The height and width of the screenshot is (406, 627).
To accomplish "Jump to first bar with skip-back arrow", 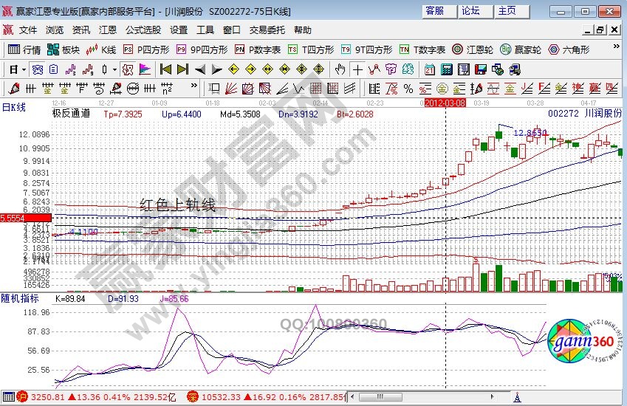I will 165,69.
